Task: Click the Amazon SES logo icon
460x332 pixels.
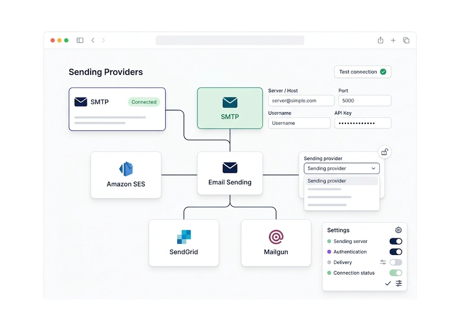Action: (126, 169)
